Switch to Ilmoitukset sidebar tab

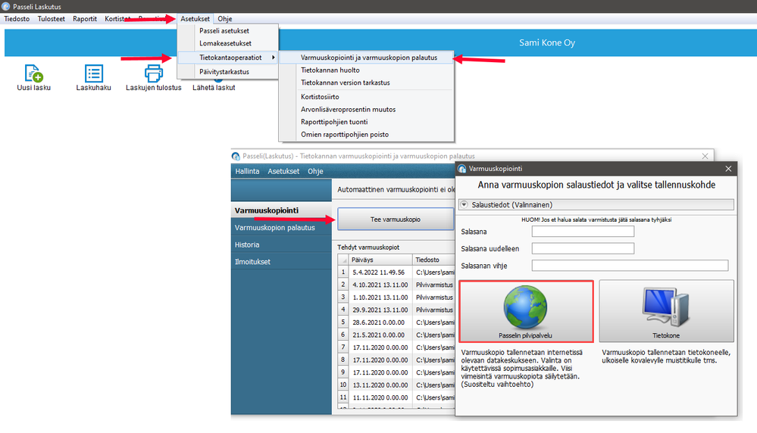(x=281, y=262)
